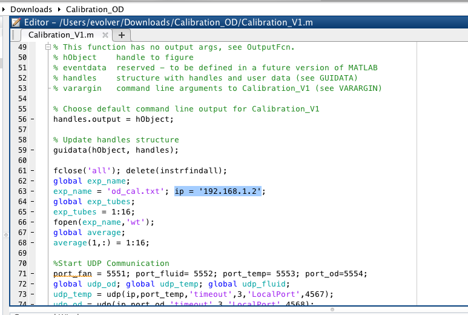Viewport: 468px width, 315px height.
Task: Open a new editor tab with plus button
Action: [x=122, y=35]
